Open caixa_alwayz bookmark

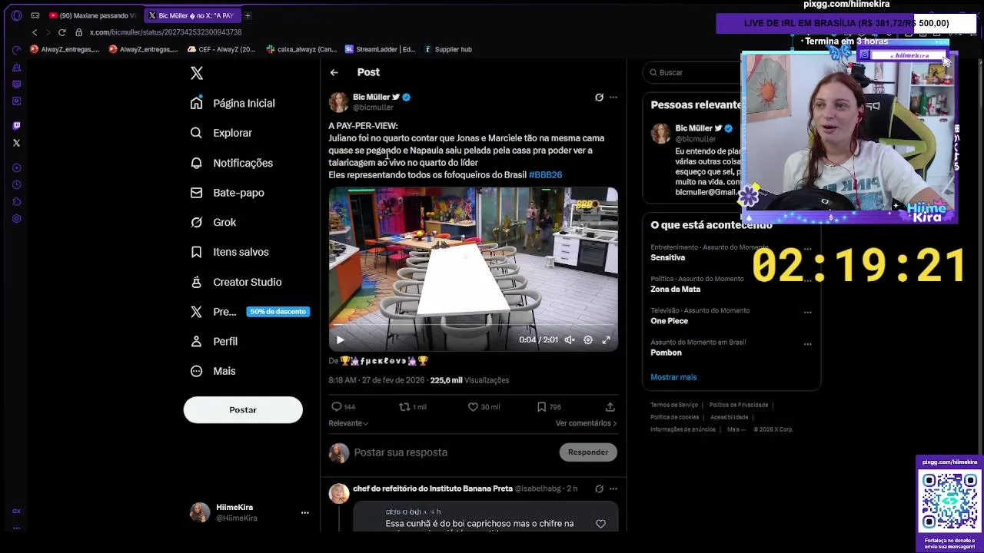(x=301, y=49)
